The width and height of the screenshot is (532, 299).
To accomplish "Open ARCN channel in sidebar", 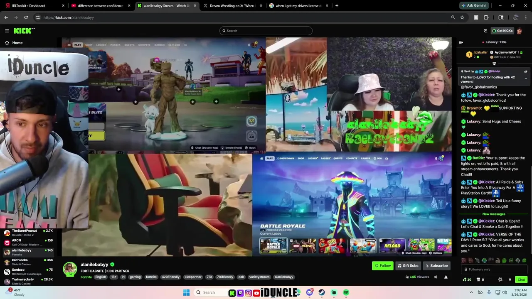I will coord(28,243).
